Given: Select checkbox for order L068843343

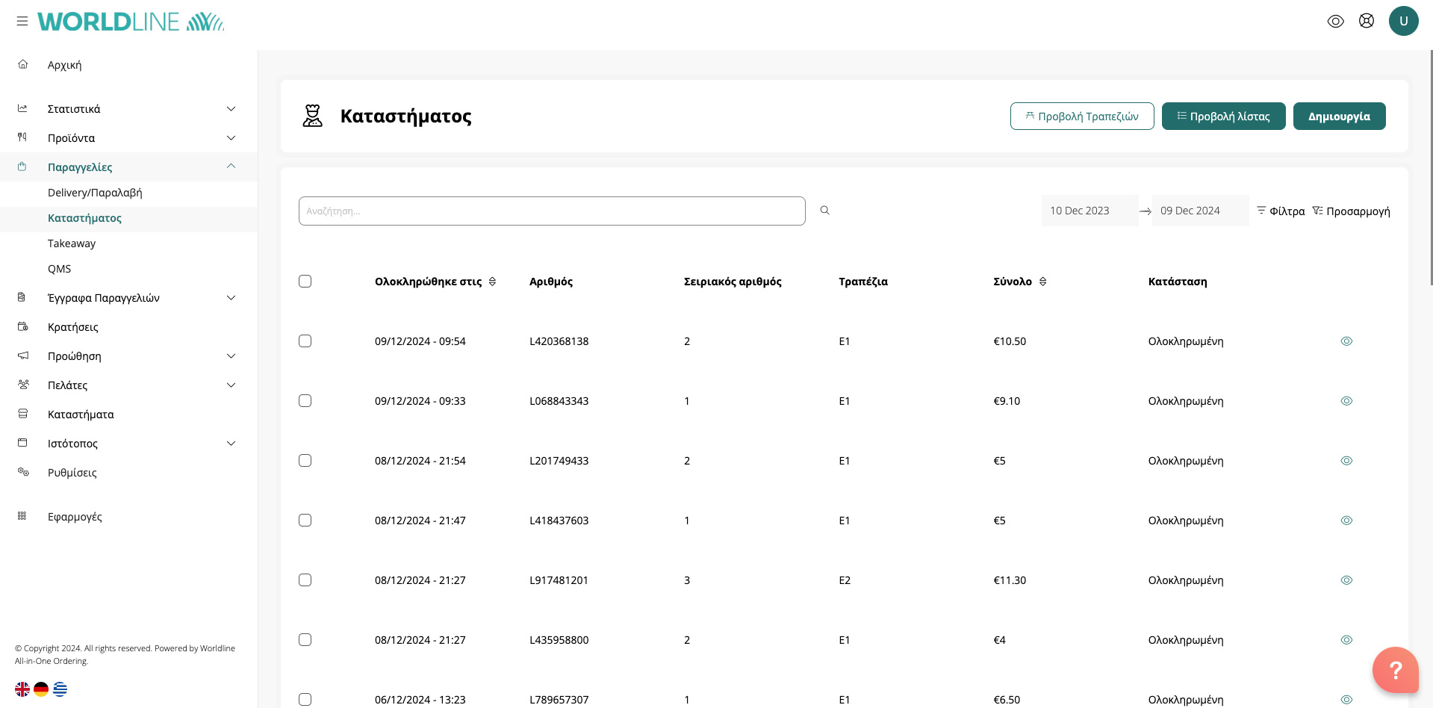Looking at the screenshot, I should (x=305, y=401).
